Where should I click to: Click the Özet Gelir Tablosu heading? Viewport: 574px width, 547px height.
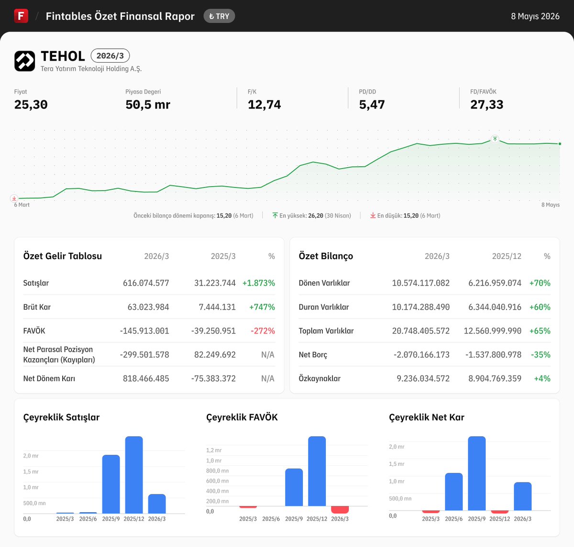click(x=63, y=256)
